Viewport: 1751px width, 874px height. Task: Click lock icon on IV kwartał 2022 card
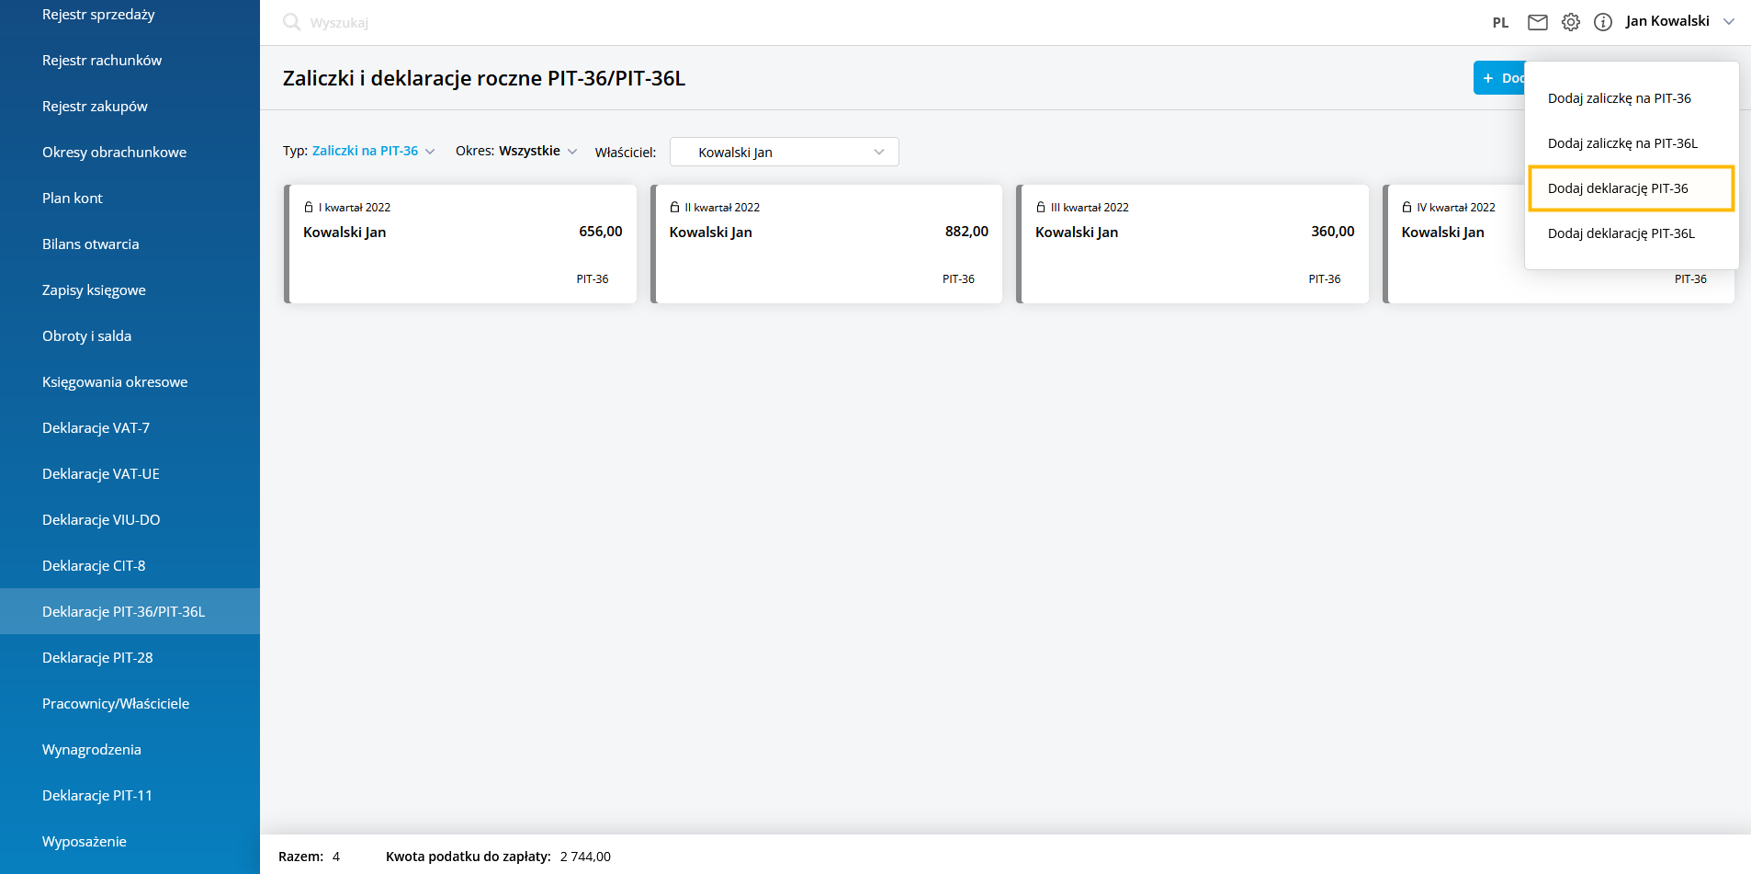click(1406, 208)
